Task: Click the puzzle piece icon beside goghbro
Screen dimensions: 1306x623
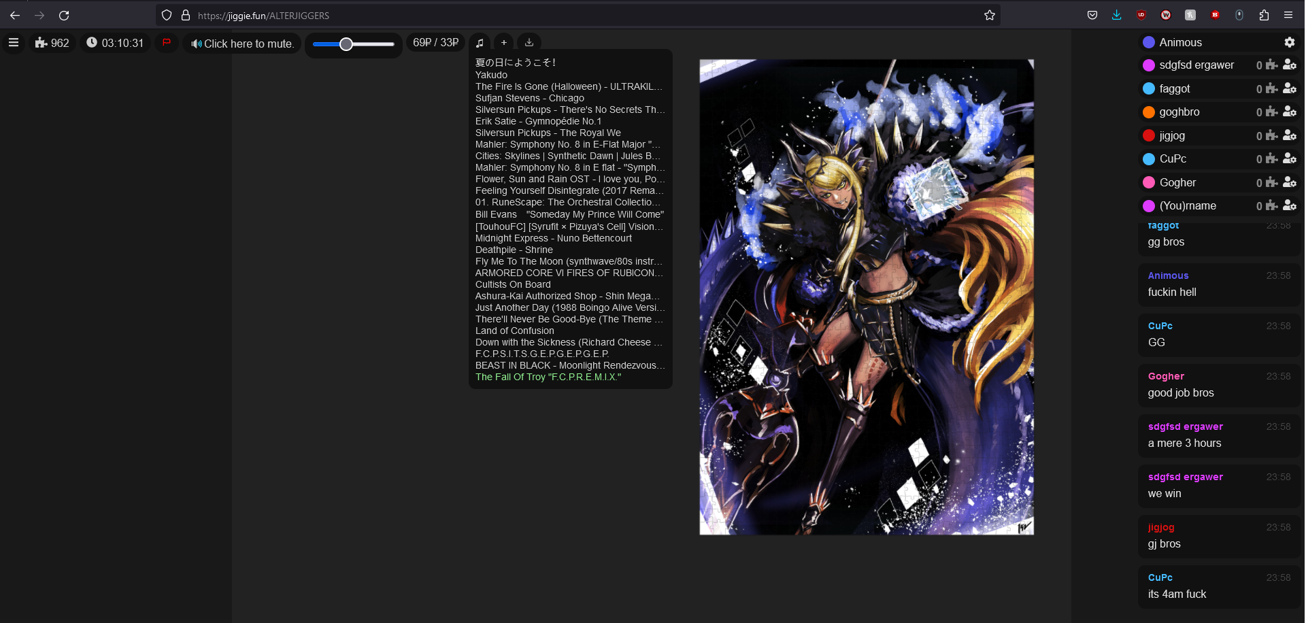Action: click(1272, 112)
